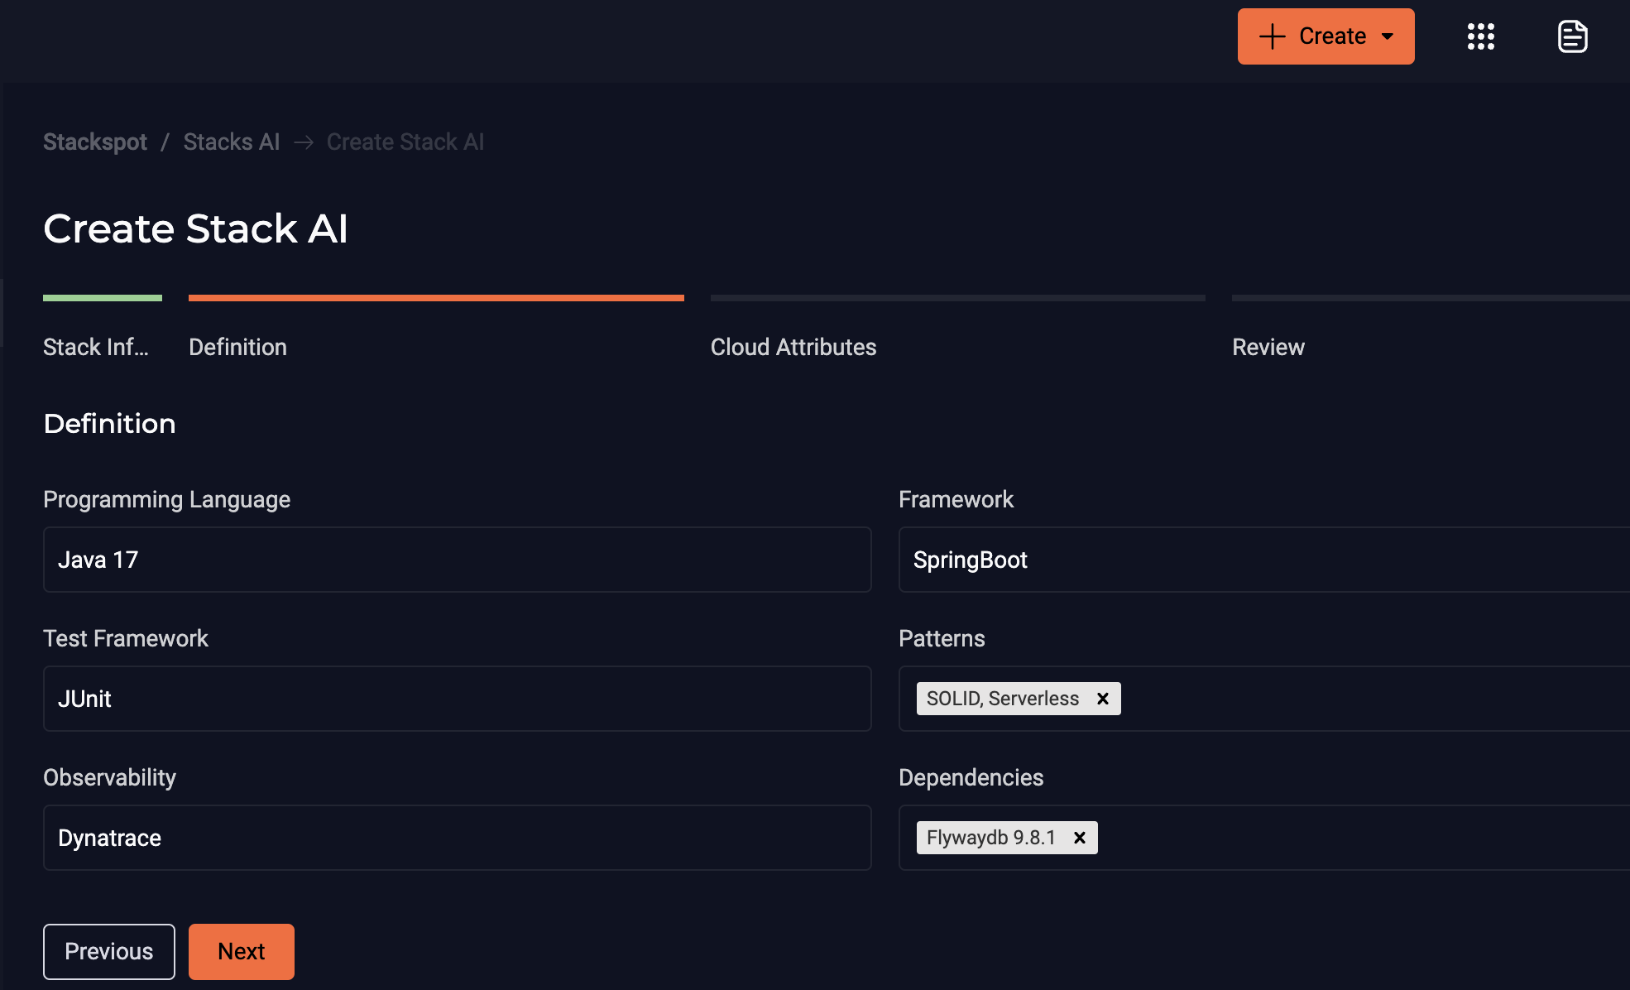Go back using the Previous button
1630x990 pixels.
(x=108, y=951)
